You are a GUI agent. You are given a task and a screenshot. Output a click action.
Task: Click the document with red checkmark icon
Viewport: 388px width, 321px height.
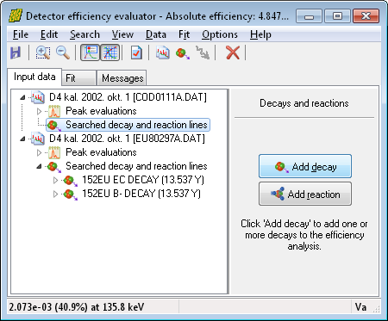[x=136, y=52]
